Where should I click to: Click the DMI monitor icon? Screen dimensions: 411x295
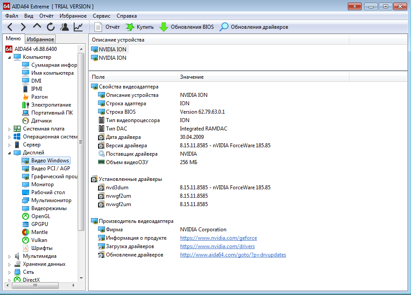(26, 80)
